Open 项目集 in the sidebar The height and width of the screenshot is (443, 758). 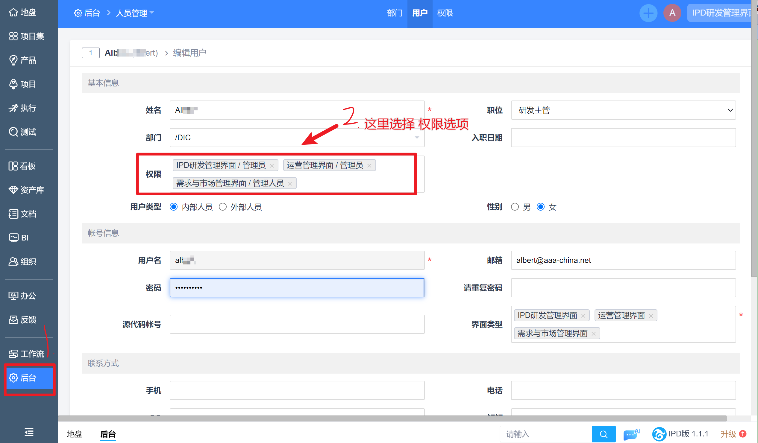tap(26, 36)
